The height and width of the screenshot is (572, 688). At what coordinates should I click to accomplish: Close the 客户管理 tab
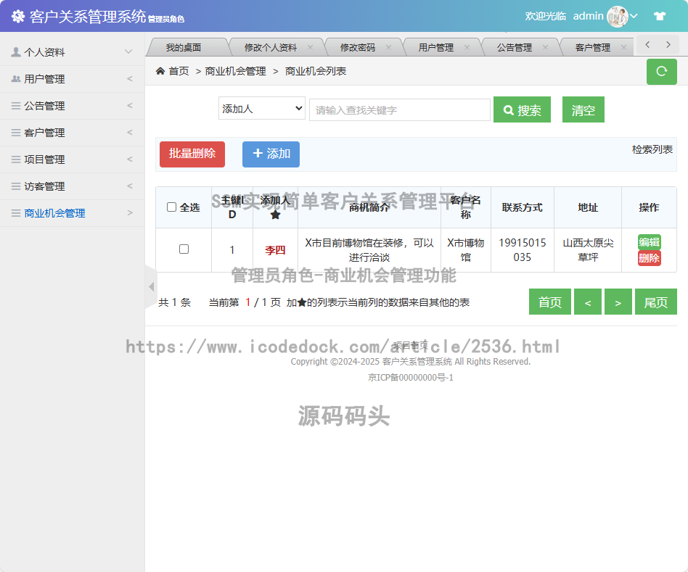(x=623, y=47)
